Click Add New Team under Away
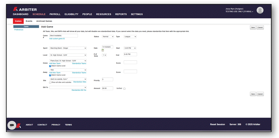279x138 pixels. pyautogui.click(x=55, y=73)
